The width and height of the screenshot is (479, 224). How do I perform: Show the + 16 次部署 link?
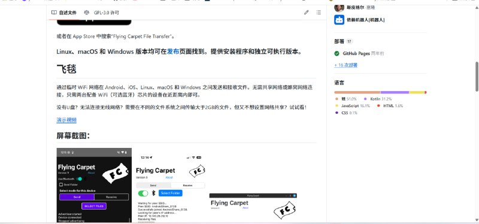pos(346,65)
